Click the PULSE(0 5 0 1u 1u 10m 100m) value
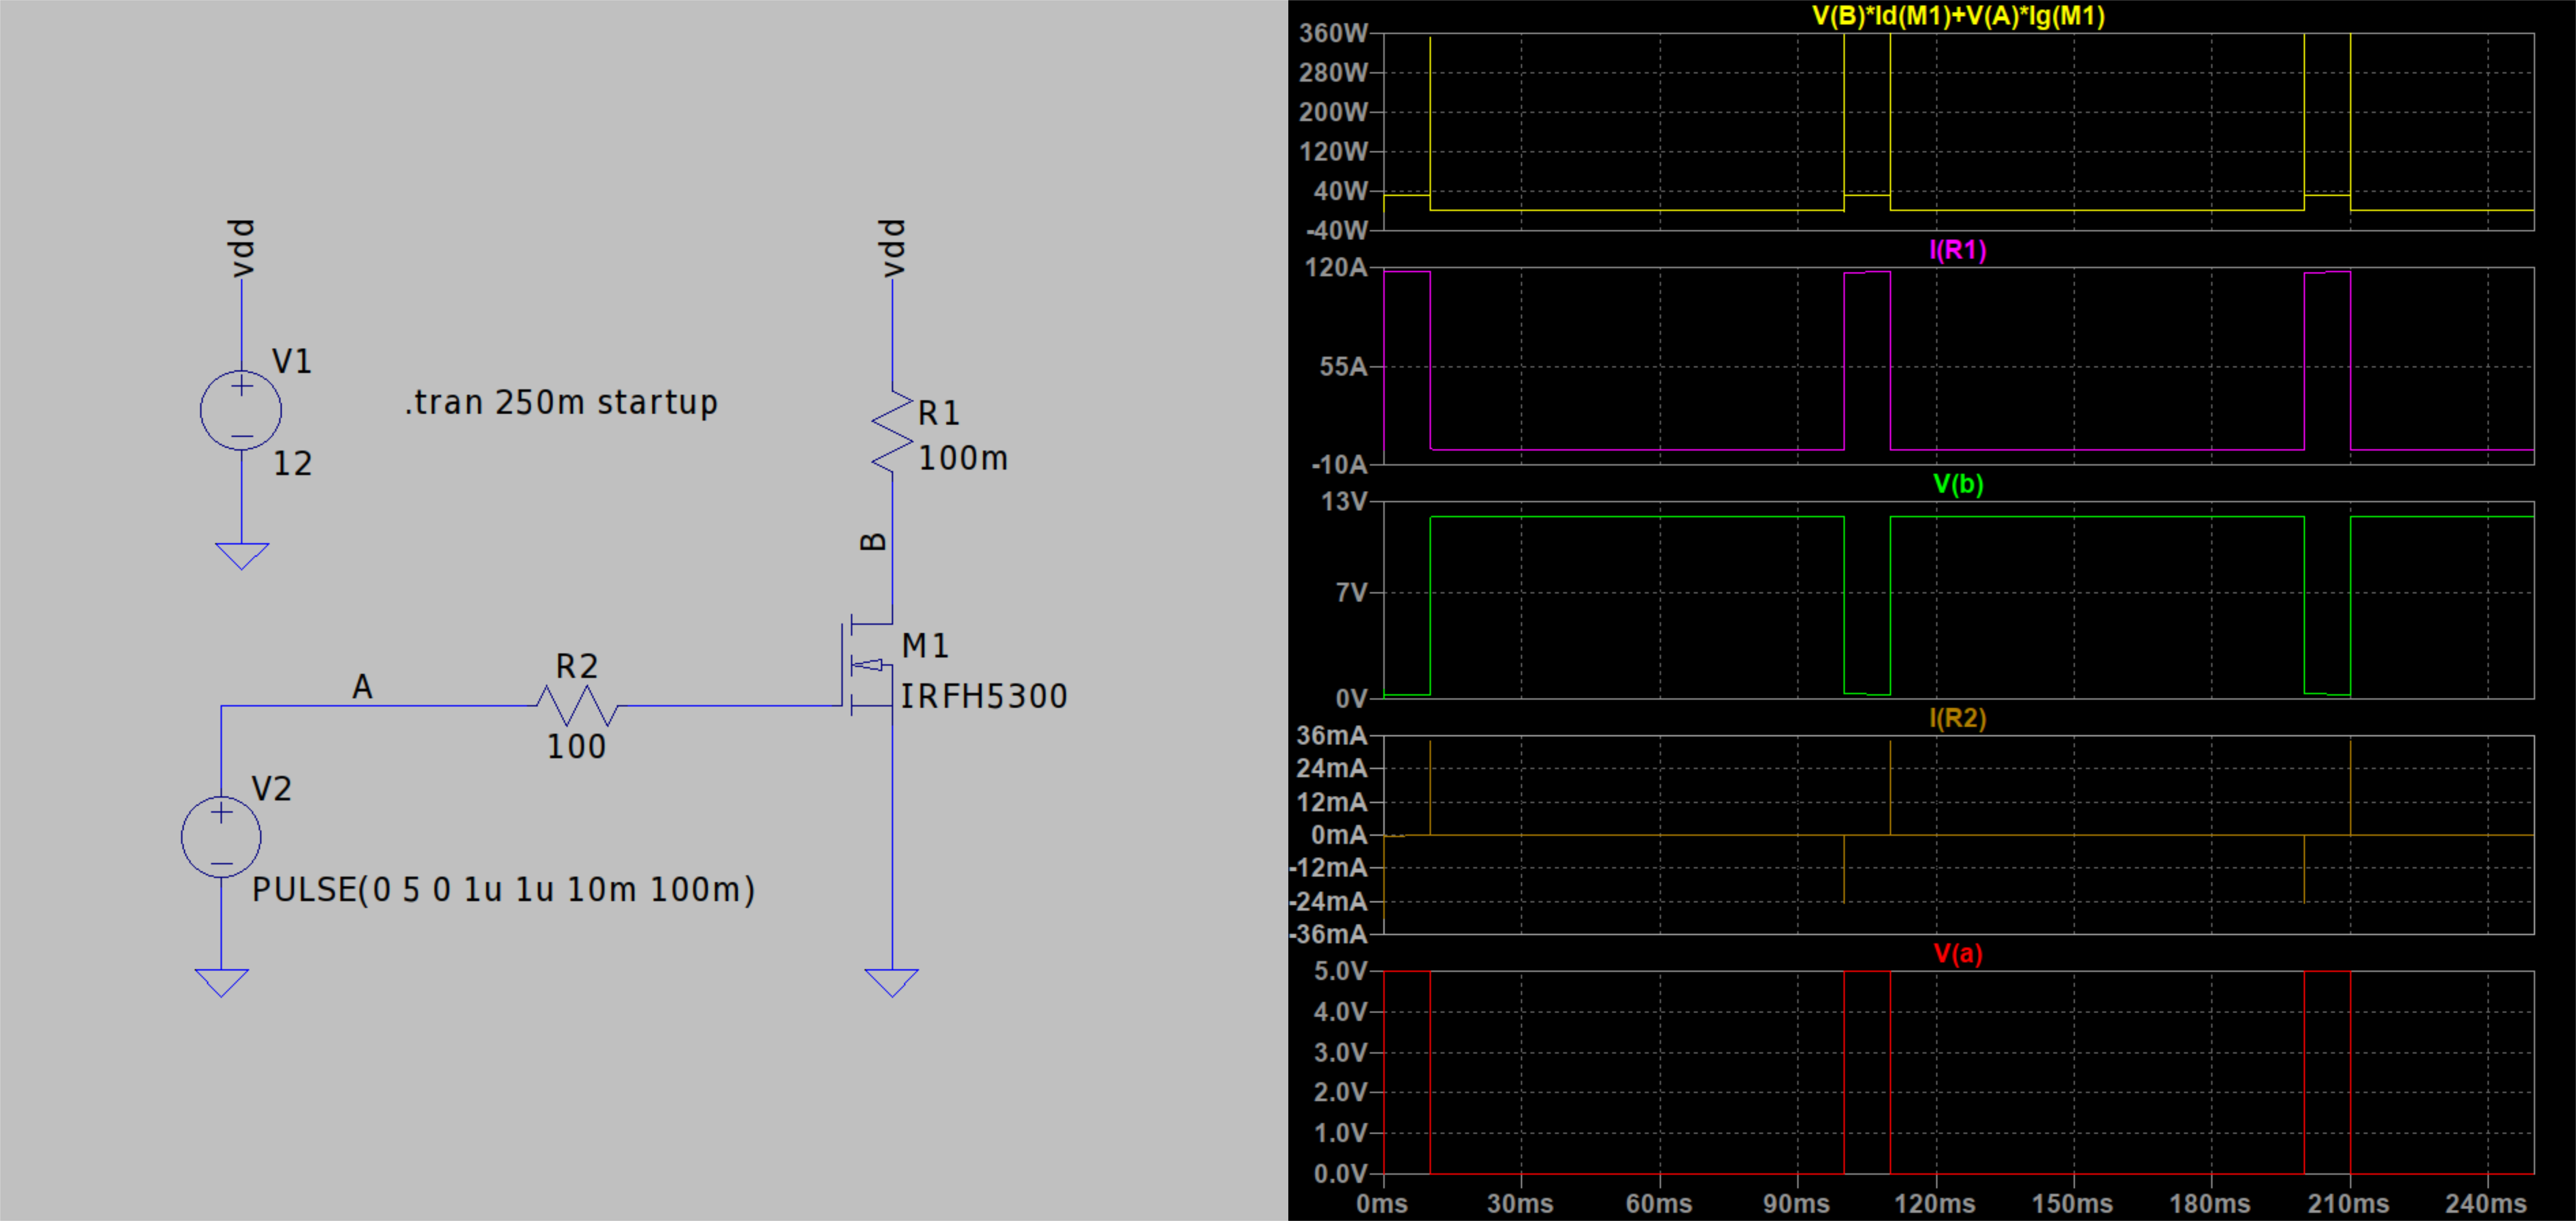 tap(503, 889)
